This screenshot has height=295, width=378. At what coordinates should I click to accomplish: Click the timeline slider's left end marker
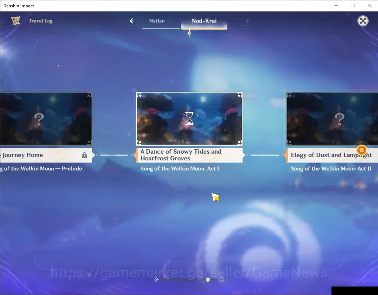[157, 280]
